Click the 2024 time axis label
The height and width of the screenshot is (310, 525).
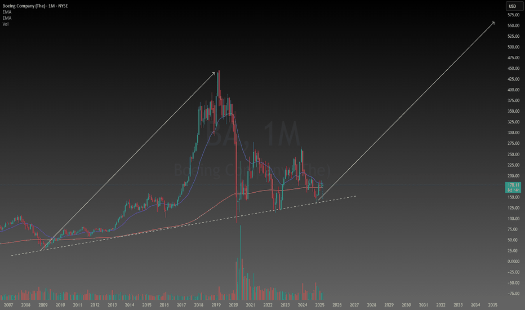pos(302,305)
